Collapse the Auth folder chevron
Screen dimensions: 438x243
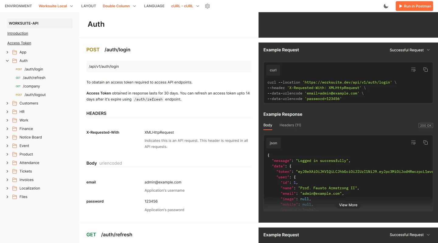tap(7, 61)
